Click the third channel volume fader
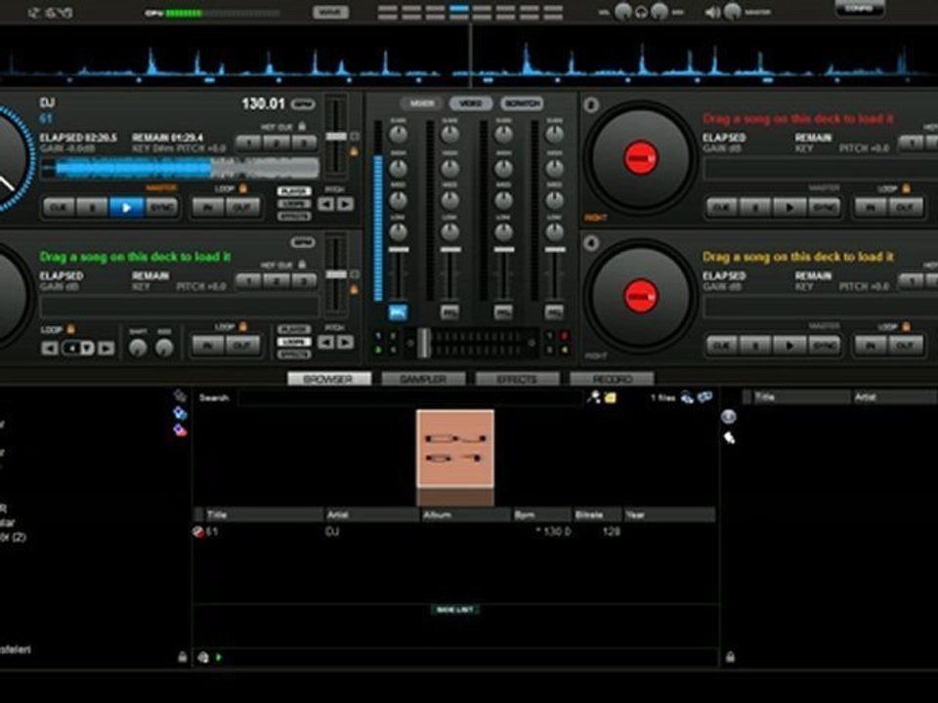Screen dimensions: 938x703 point(503,249)
